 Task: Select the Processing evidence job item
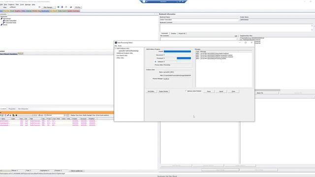(128, 51)
